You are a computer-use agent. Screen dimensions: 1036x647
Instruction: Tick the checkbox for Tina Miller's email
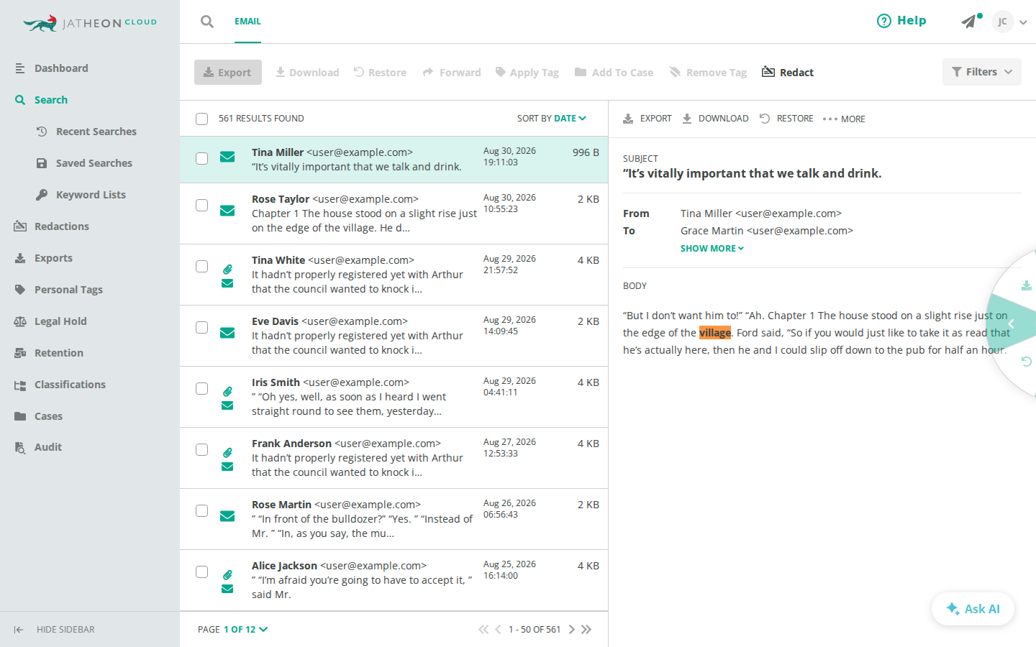tap(202, 158)
